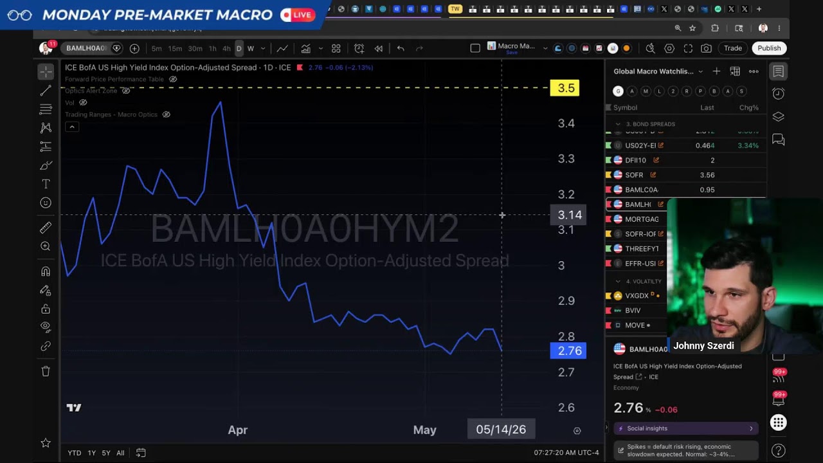This screenshot has height=463, width=823.
Task: Enter fullscreen chart mode
Action: [688, 48]
